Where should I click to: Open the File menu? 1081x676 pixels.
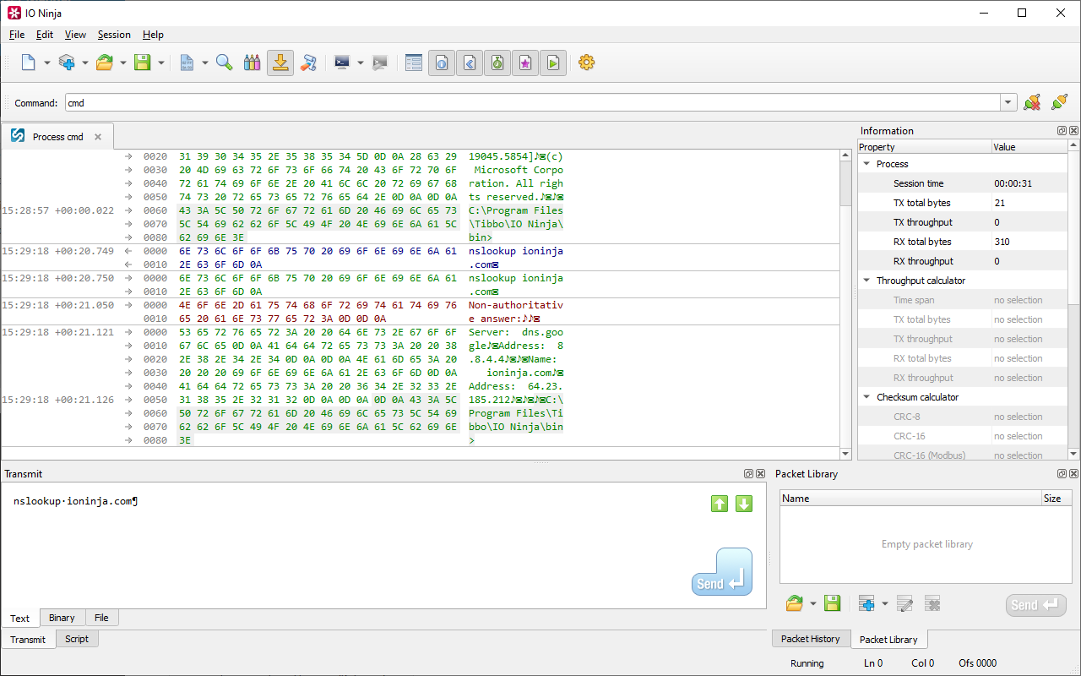point(17,35)
